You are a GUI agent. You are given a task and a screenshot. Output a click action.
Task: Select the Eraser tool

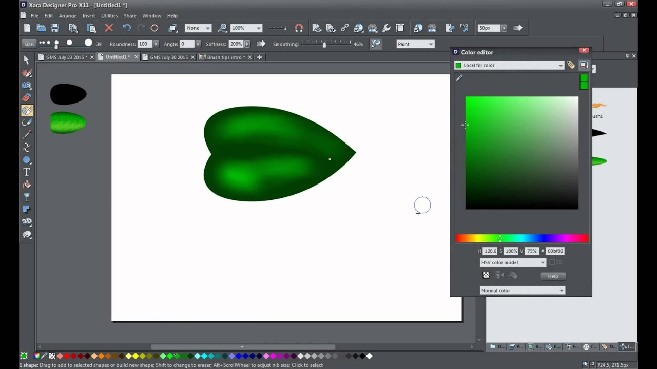coord(27,97)
